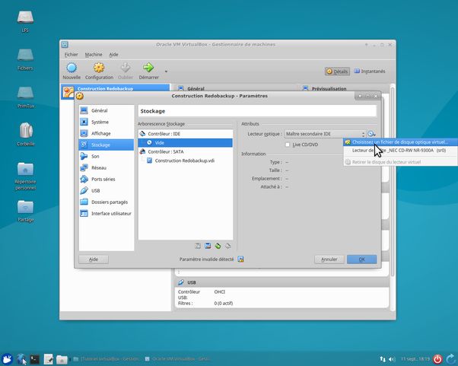Click the optical disk chooser icon
The width and height of the screenshot is (458, 366).
pos(371,134)
